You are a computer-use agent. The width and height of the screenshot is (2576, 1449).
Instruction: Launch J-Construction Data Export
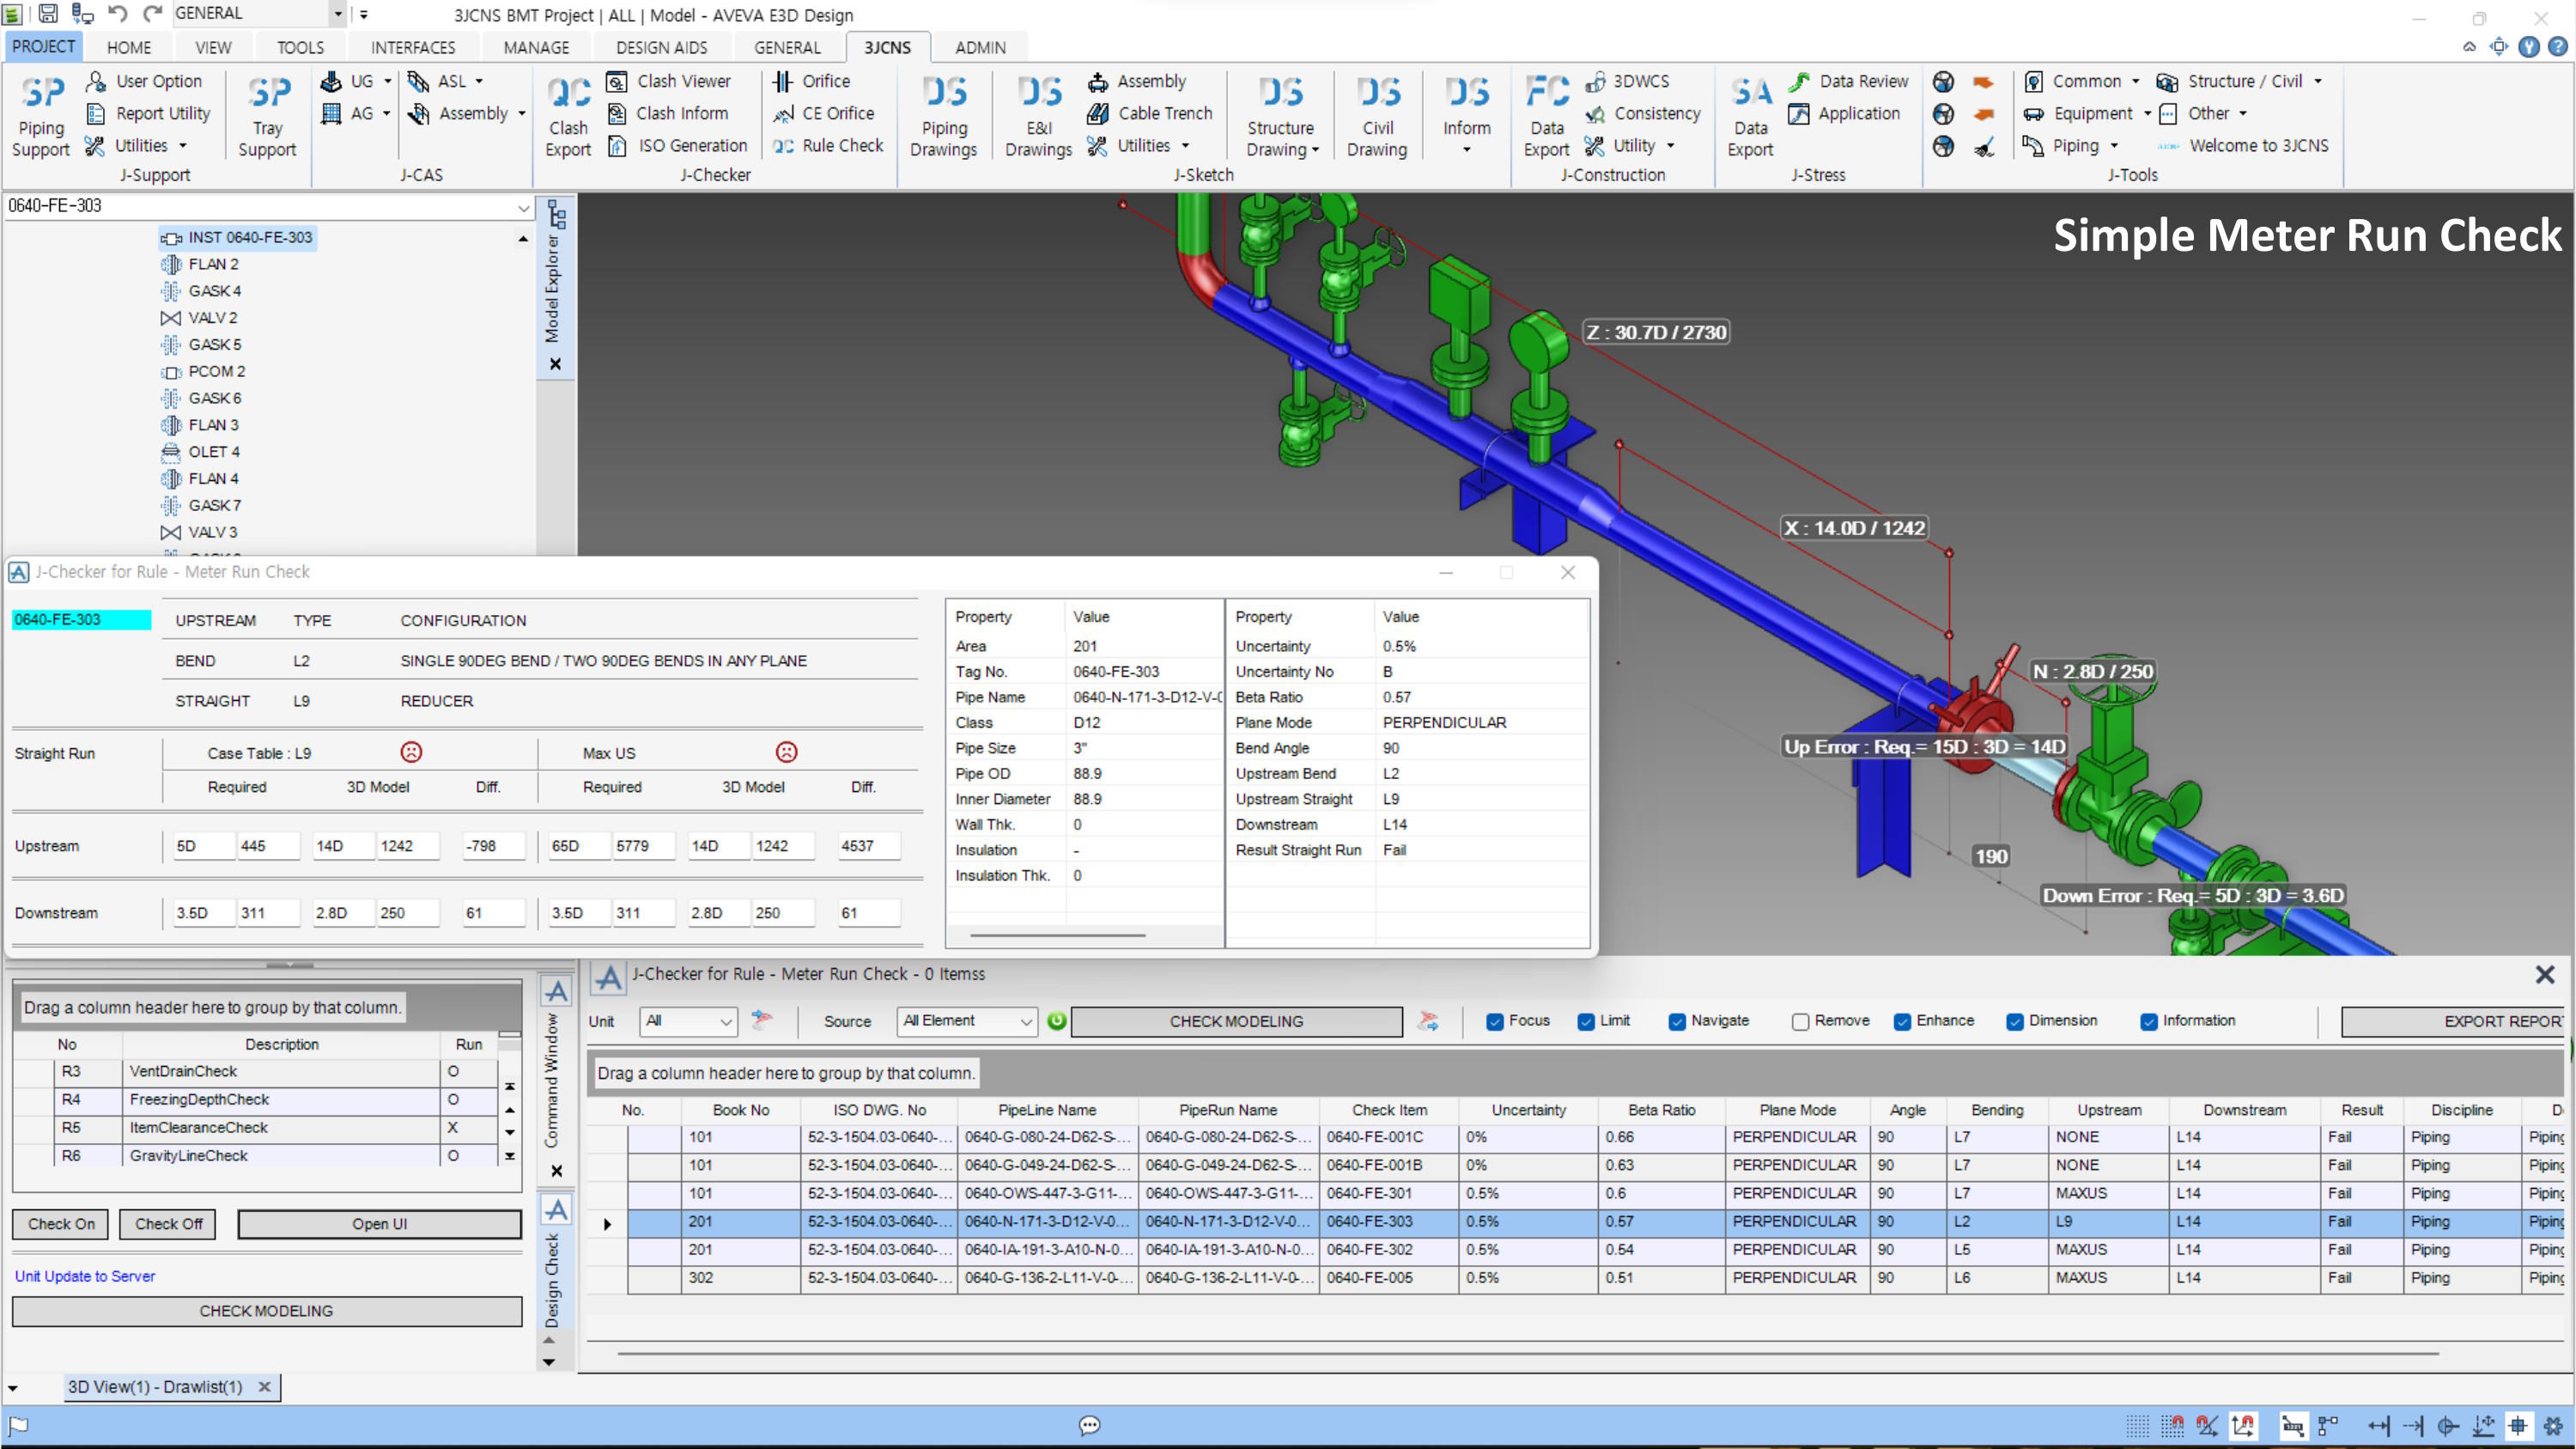pos(1546,116)
